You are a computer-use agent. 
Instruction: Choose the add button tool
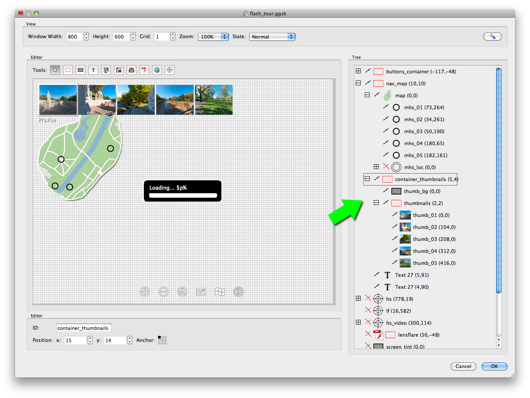(119, 70)
